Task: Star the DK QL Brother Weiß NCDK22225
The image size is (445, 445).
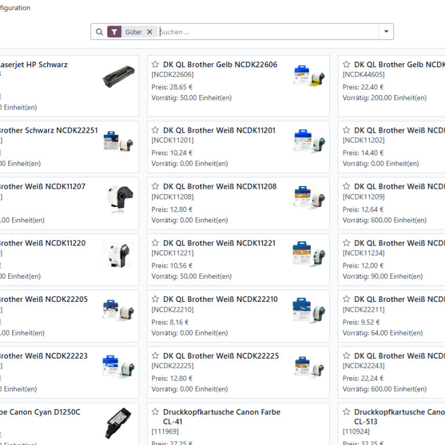Action: [155, 356]
